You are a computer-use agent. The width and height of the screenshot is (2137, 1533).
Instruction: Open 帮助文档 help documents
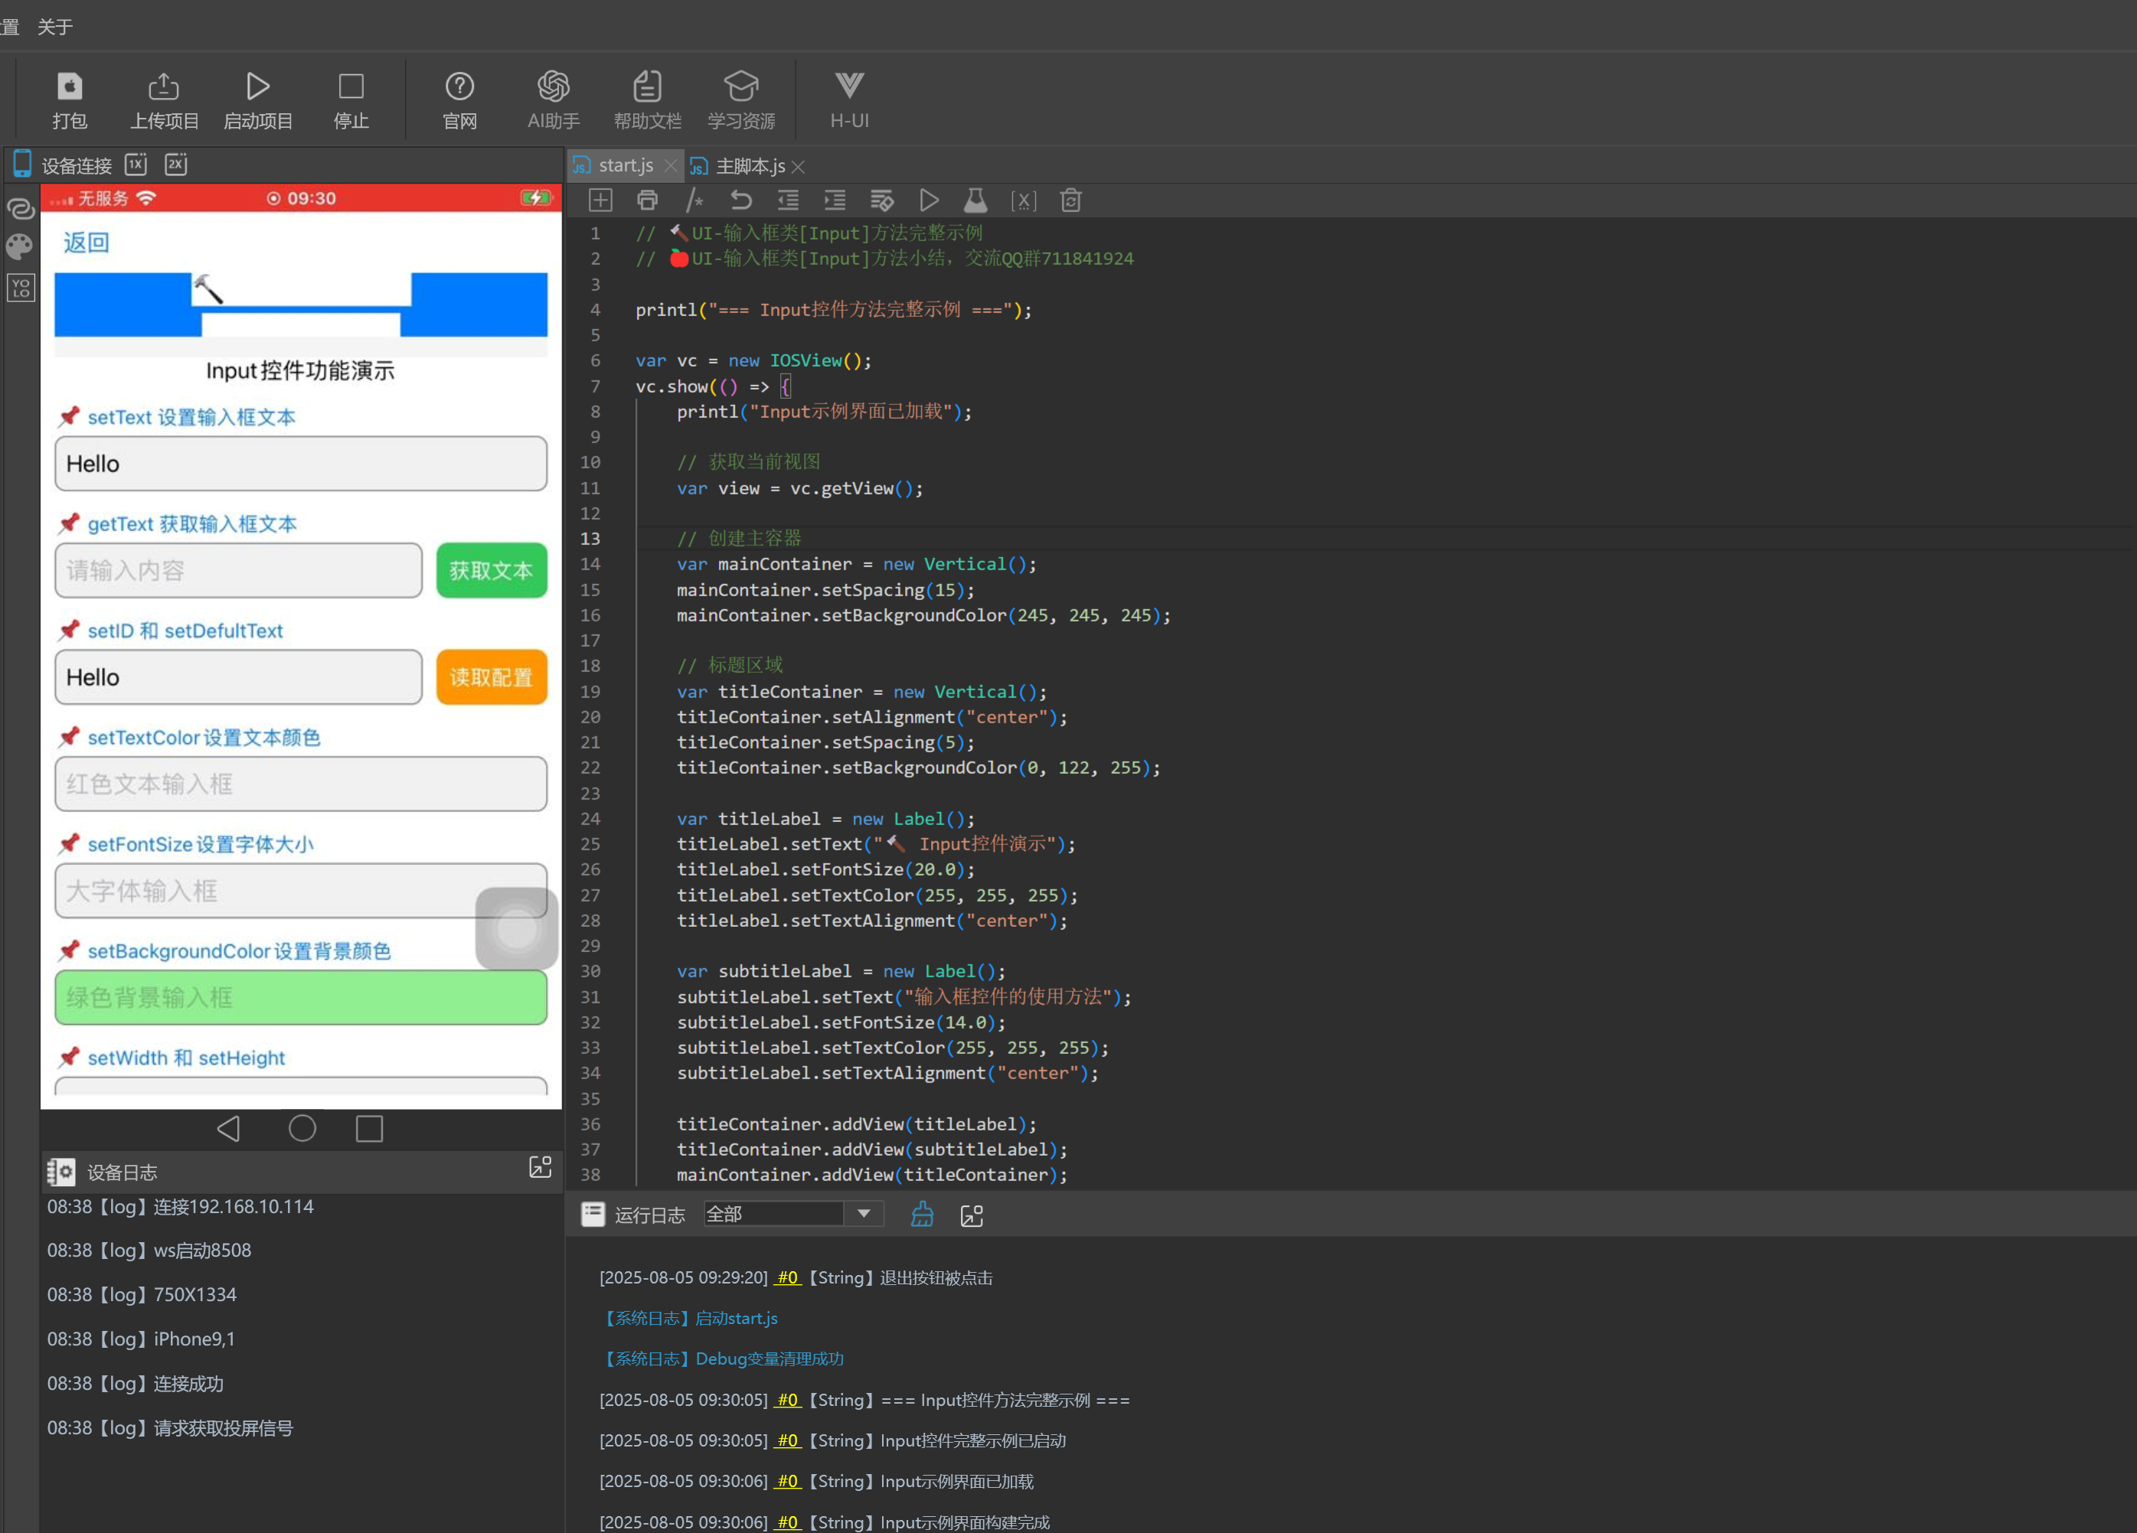coord(647,86)
